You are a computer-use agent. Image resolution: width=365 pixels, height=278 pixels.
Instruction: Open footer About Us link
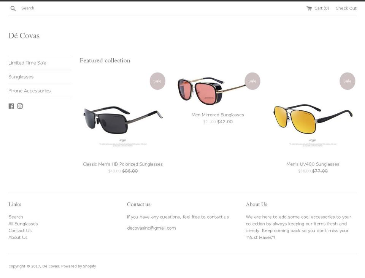click(x=18, y=237)
